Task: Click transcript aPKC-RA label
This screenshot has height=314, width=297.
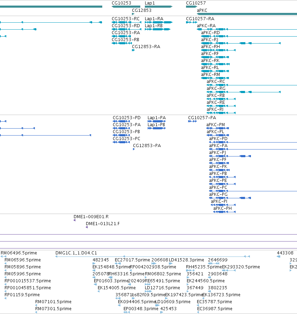Action: tap(206, 26)
